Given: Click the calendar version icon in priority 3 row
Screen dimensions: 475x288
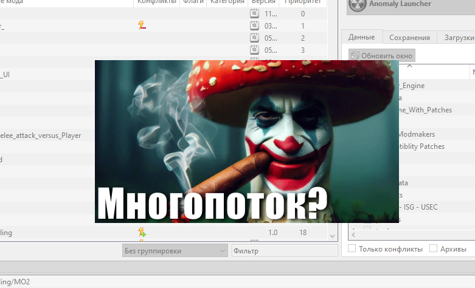Looking at the screenshot, I should pos(254,50).
